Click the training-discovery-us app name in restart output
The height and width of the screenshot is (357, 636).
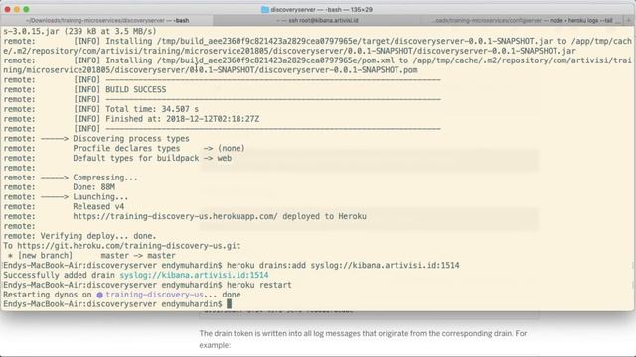coord(155,295)
